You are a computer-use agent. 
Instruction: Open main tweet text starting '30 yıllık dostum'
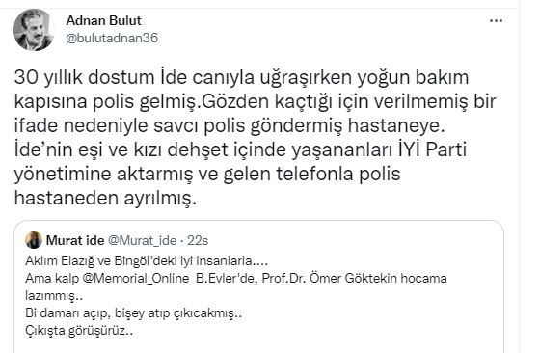pyautogui.click(x=255, y=138)
